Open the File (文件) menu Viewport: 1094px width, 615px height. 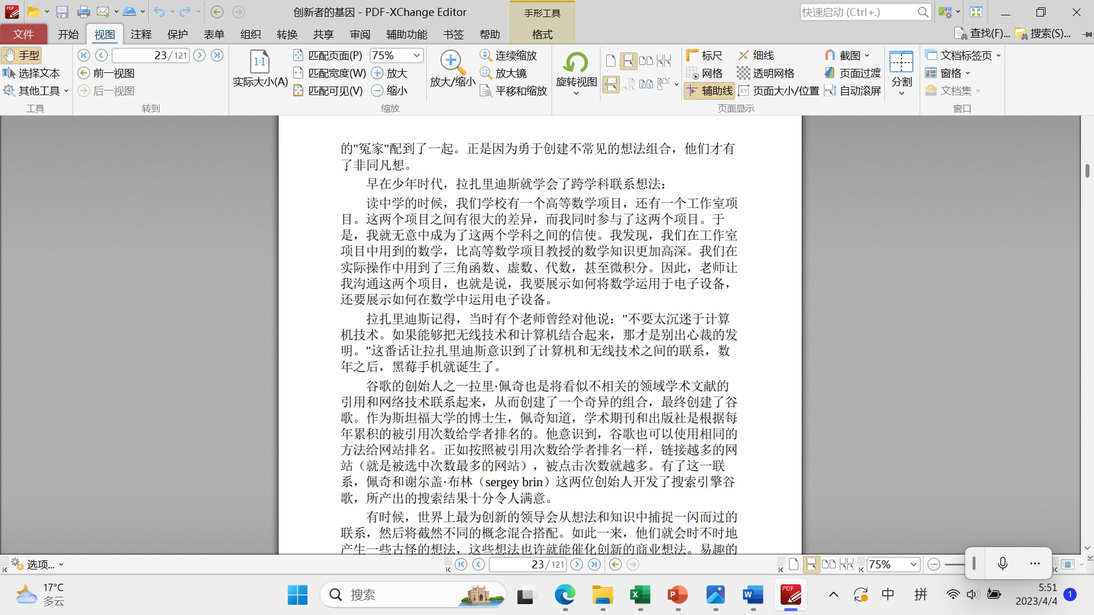23,34
